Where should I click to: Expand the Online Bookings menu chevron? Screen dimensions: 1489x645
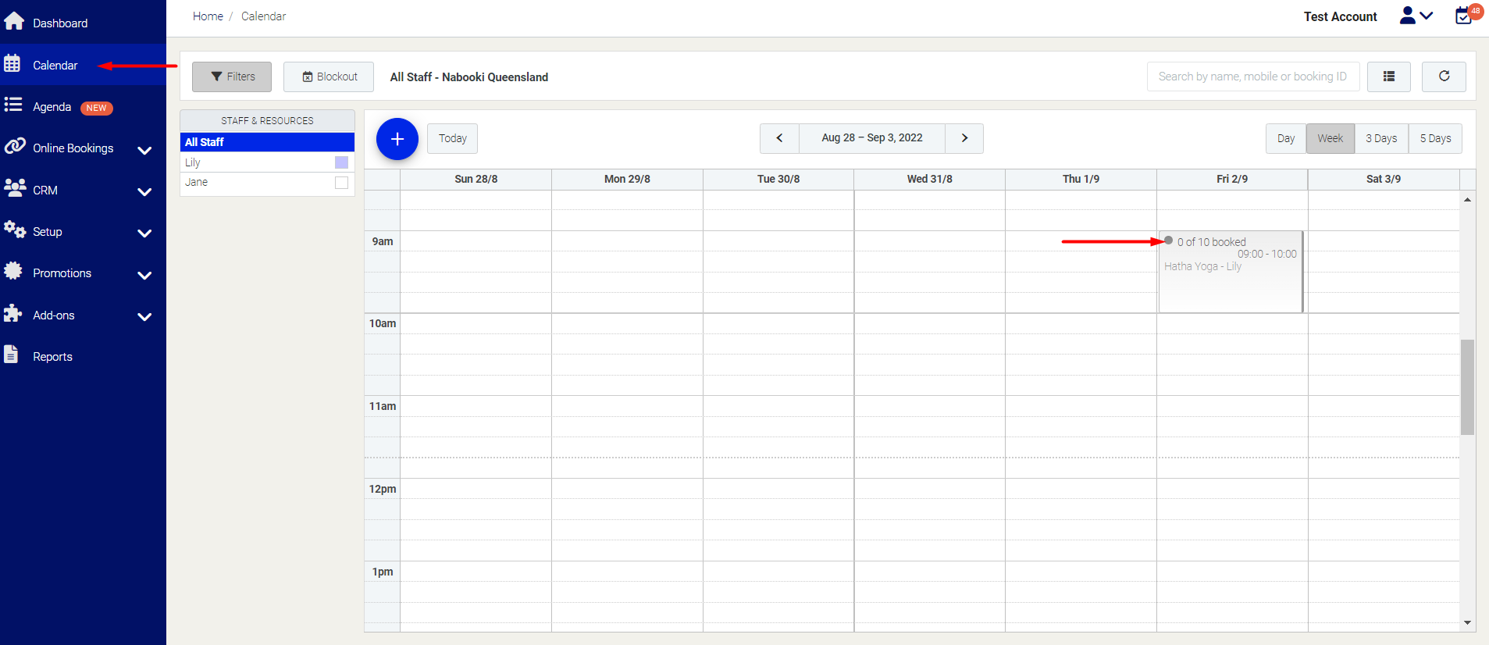coord(144,150)
